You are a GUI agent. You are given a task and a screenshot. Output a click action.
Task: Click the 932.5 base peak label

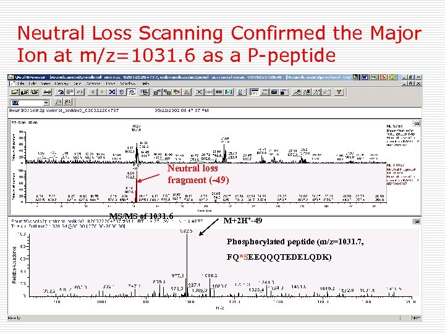pyautogui.click(x=186, y=231)
